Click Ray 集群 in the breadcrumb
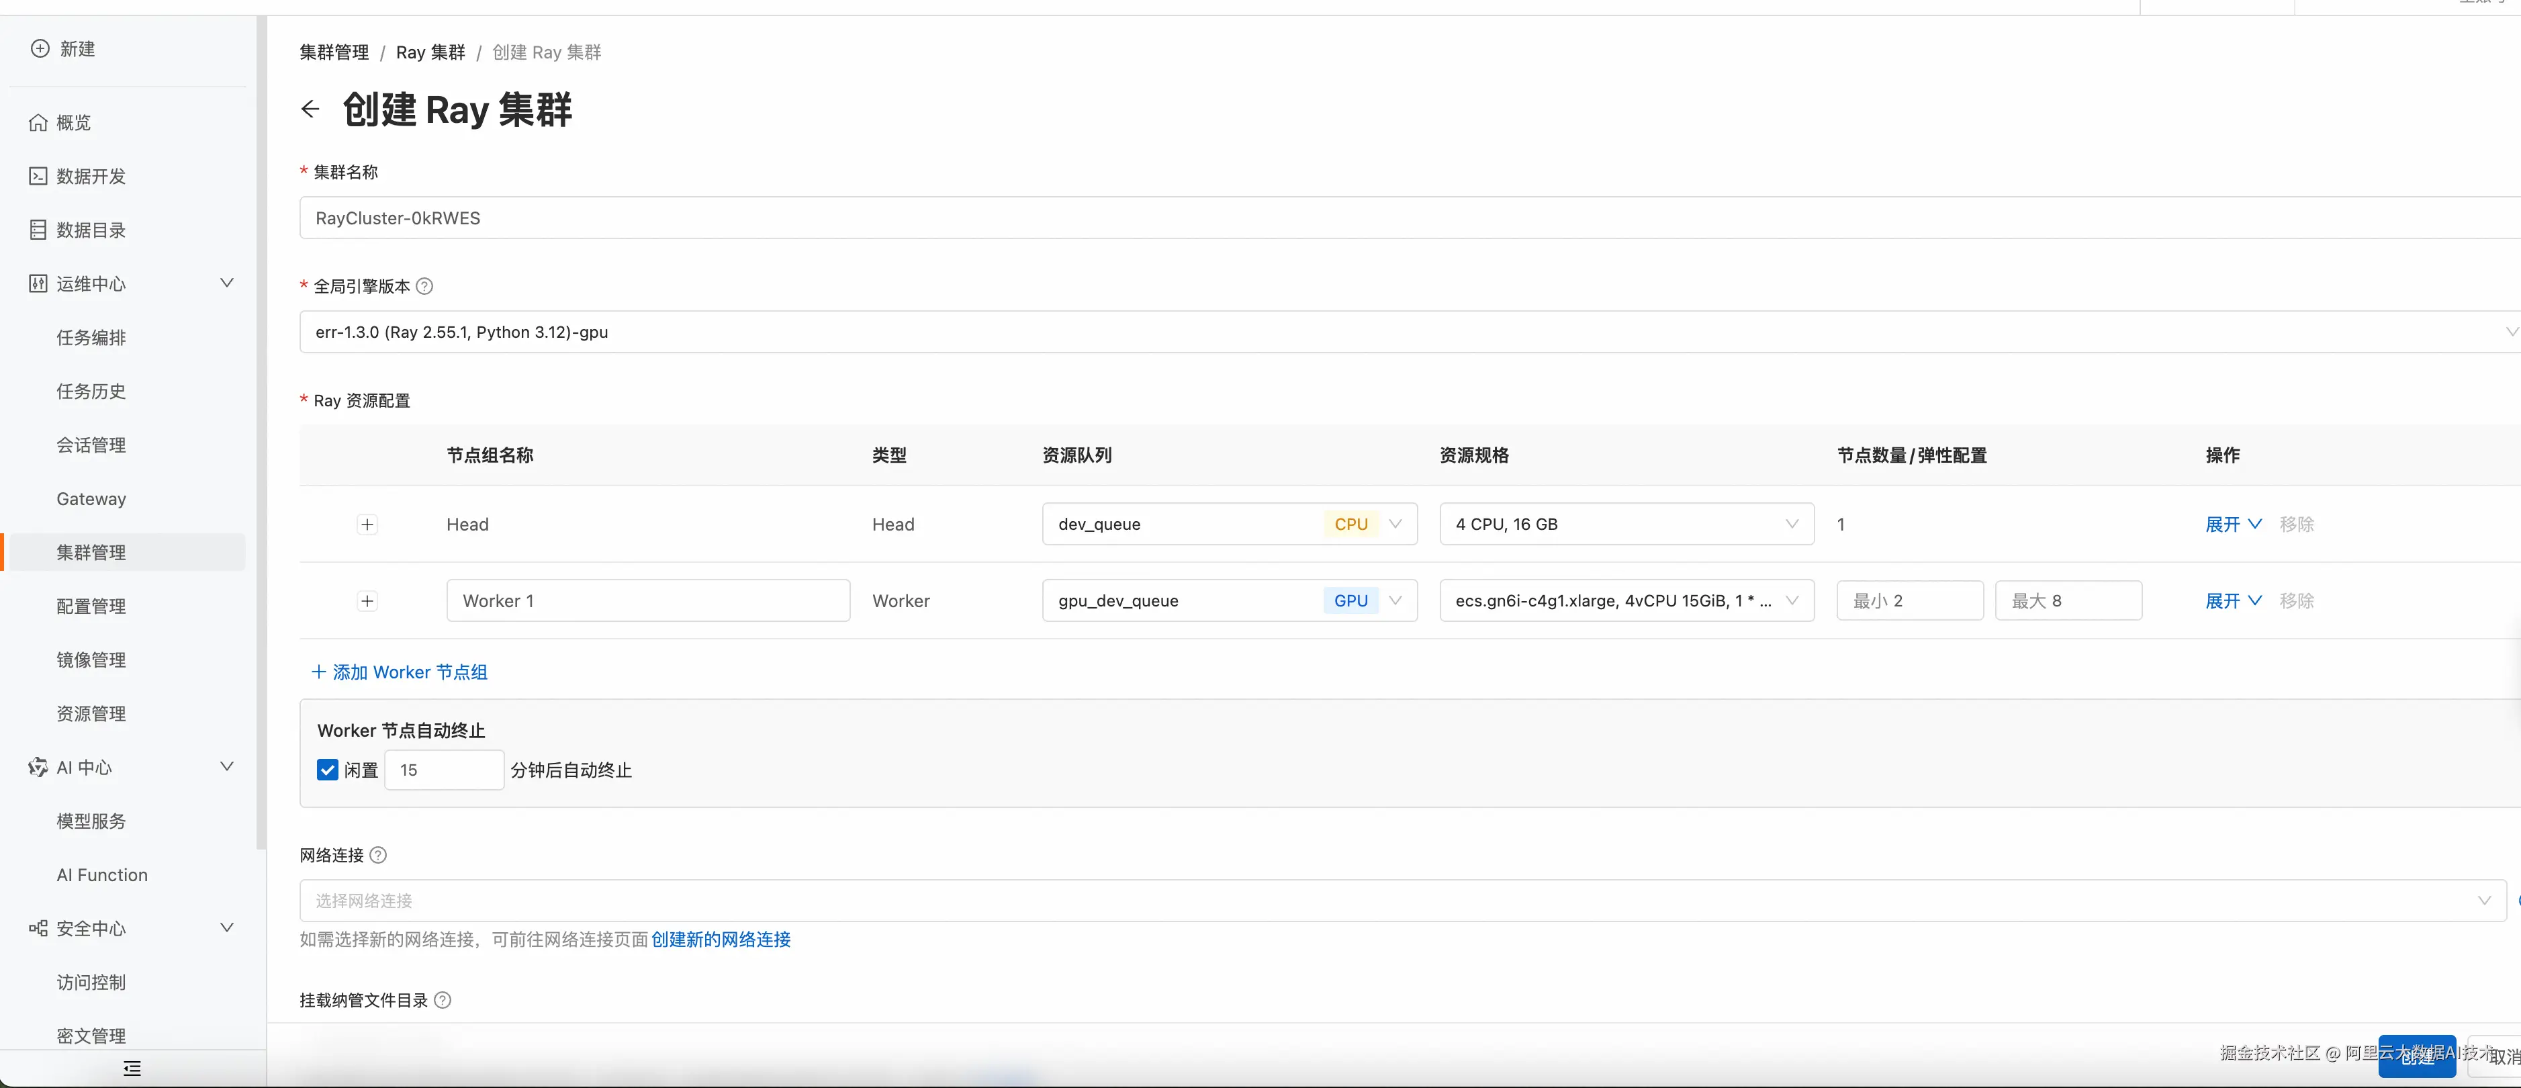Image resolution: width=2521 pixels, height=1088 pixels. click(430, 53)
